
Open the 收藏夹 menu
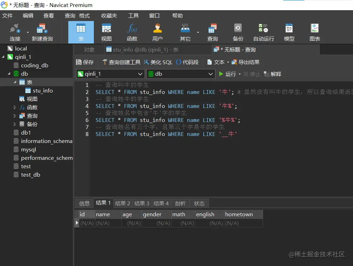click(x=109, y=15)
